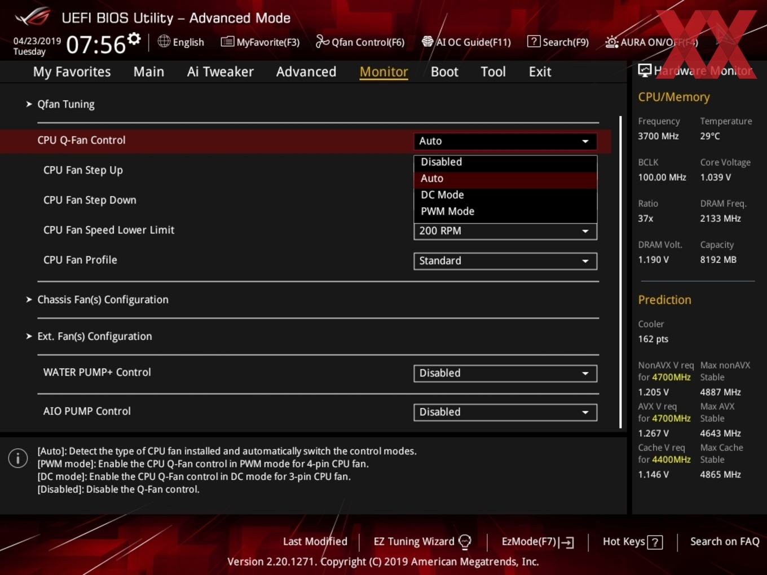The width and height of the screenshot is (767, 575).
Task: Choose Auto in Q-Fan dropdown list
Action: (x=505, y=178)
